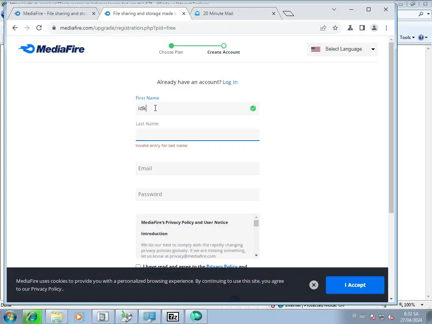Click the Internet Explorer search magnifier
432x324 pixels.
click(421, 14)
